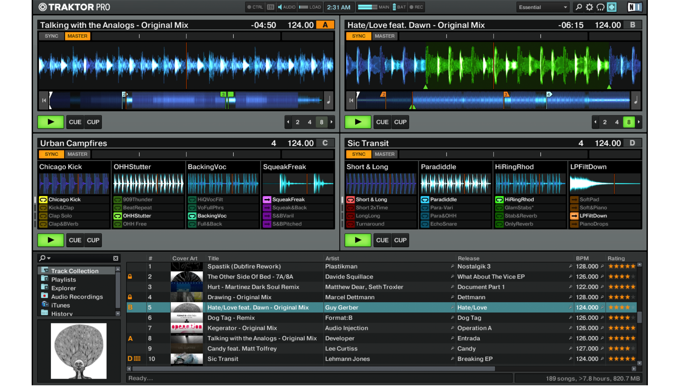Viewport: 677px width, 386px height.
Task: Click the MAIN output level meter
Action: (367, 7)
